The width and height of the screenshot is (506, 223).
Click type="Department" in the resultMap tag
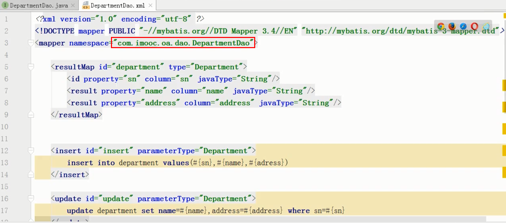(x=206, y=67)
